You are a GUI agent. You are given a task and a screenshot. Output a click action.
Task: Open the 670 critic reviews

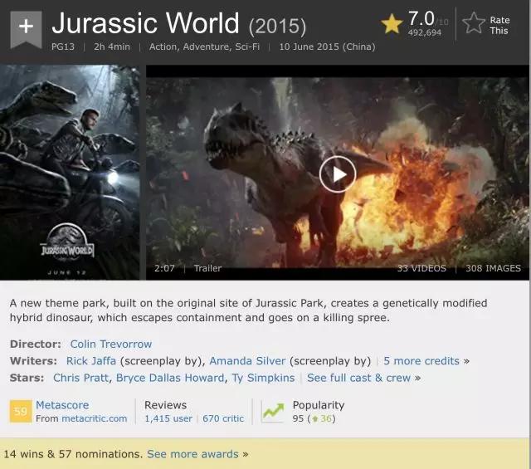pos(223,419)
